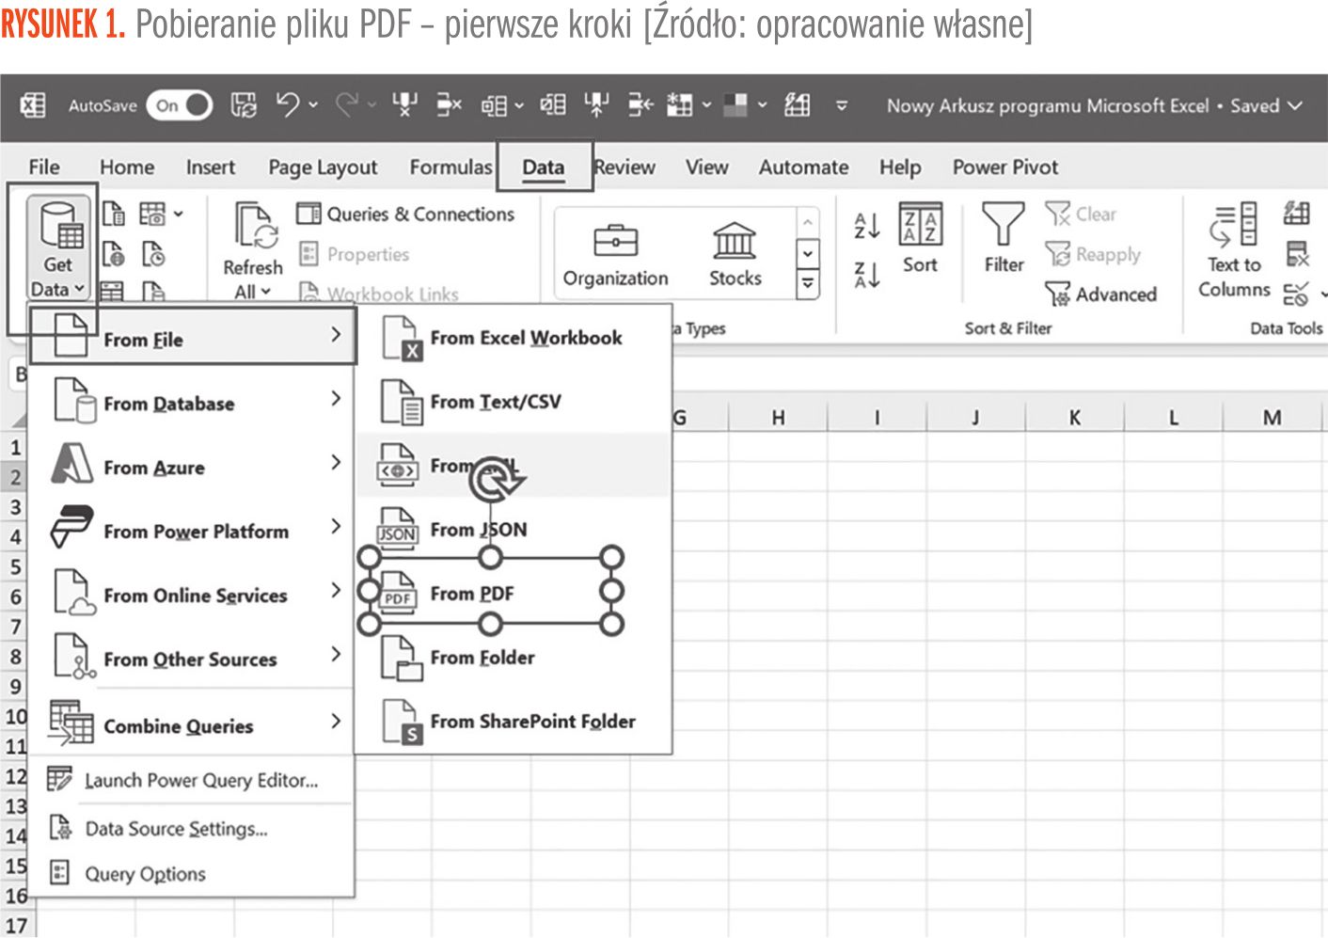Click the Properties button
Viewport: 1328px width, 938px height.
[x=354, y=254]
